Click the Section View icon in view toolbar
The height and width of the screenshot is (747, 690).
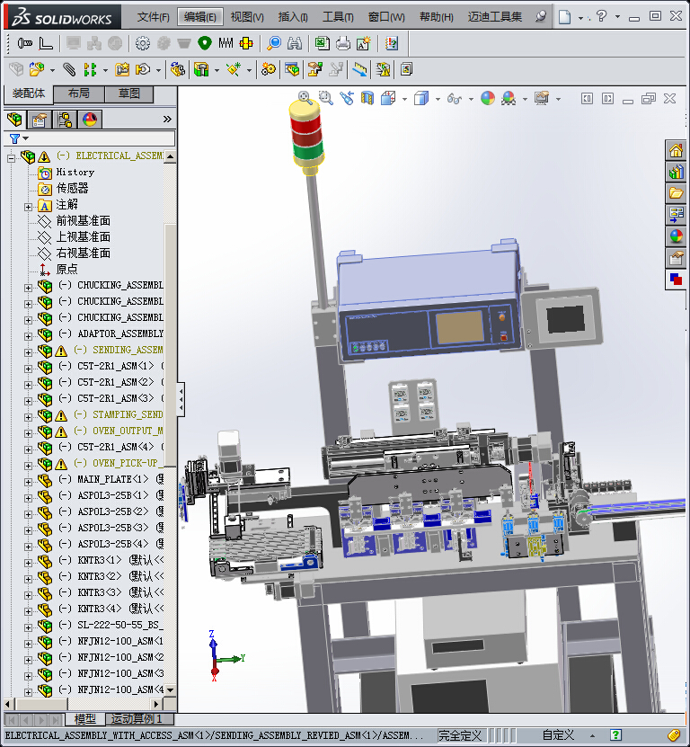pos(367,98)
